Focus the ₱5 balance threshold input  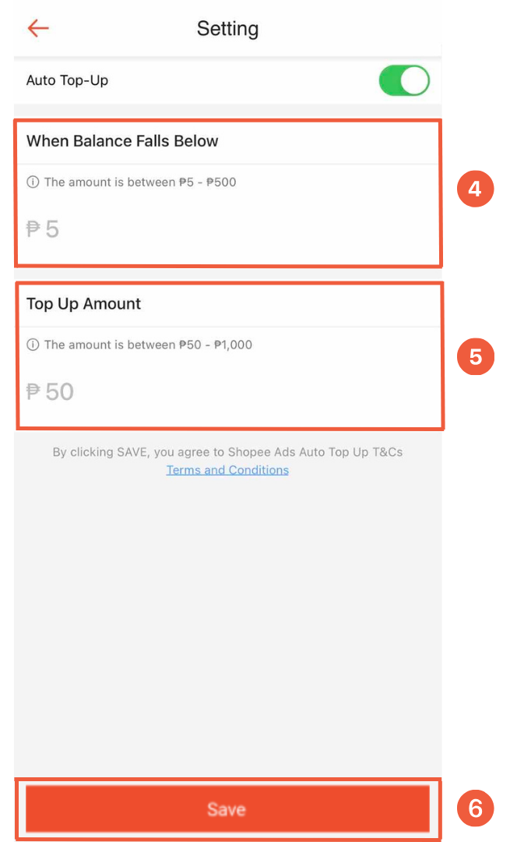pos(228,229)
